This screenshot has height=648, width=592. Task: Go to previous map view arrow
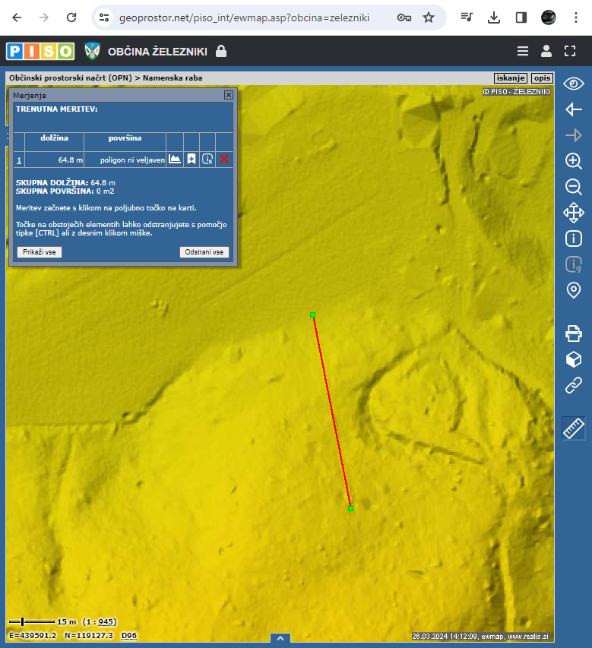click(574, 109)
